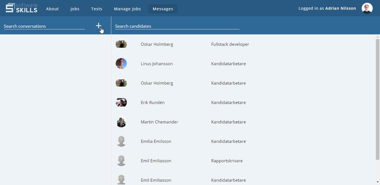Viewport: 380px width, 185px height.
Task: Click Emil Emiliasson's avatar in last Kandidatarbetare row
Action: (x=121, y=180)
